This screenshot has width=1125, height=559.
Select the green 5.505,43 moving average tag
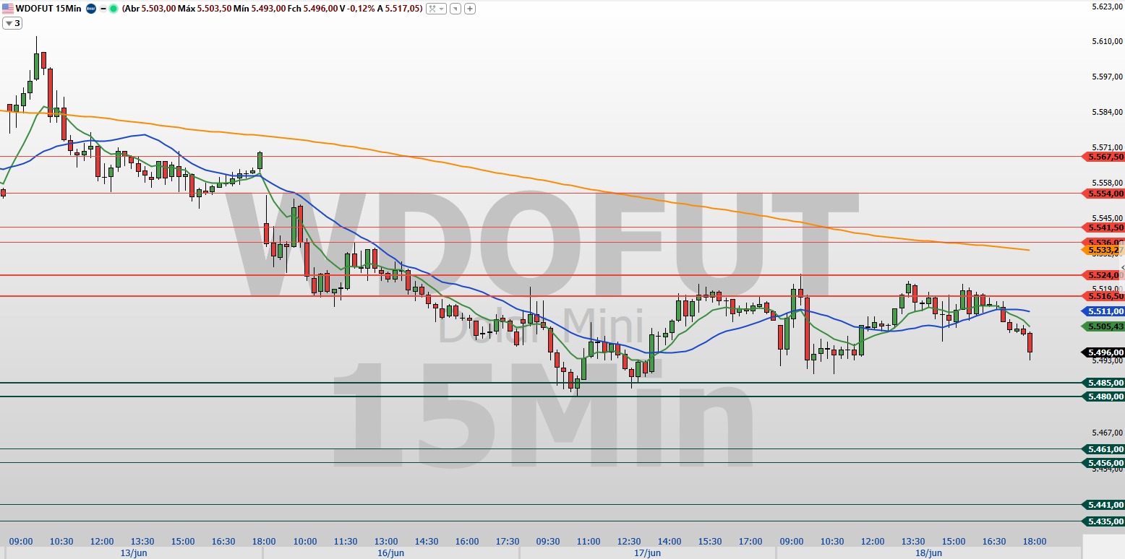(1103, 326)
